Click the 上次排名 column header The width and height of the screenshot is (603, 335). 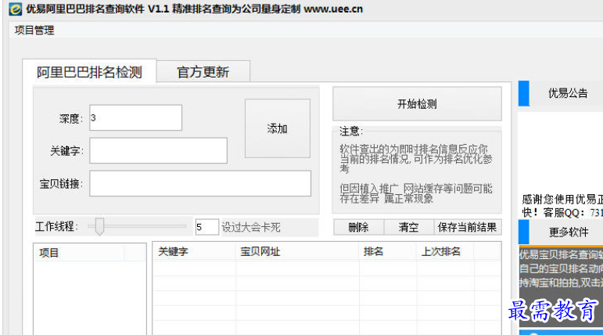445,251
